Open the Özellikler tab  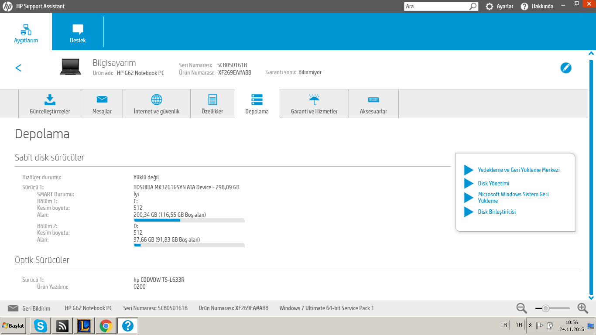click(212, 104)
